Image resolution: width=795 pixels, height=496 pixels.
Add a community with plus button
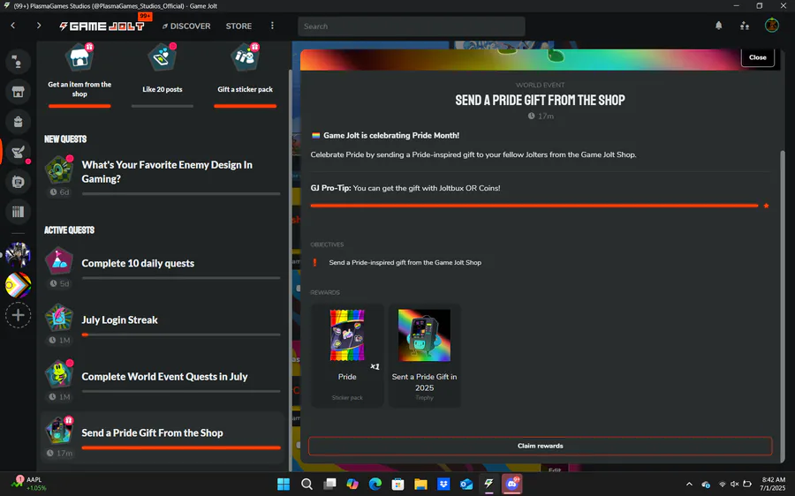tap(18, 315)
